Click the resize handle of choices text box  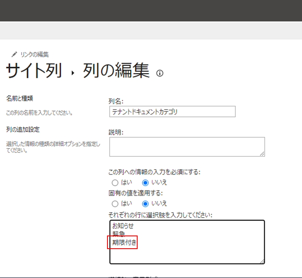pyautogui.click(x=262, y=261)
